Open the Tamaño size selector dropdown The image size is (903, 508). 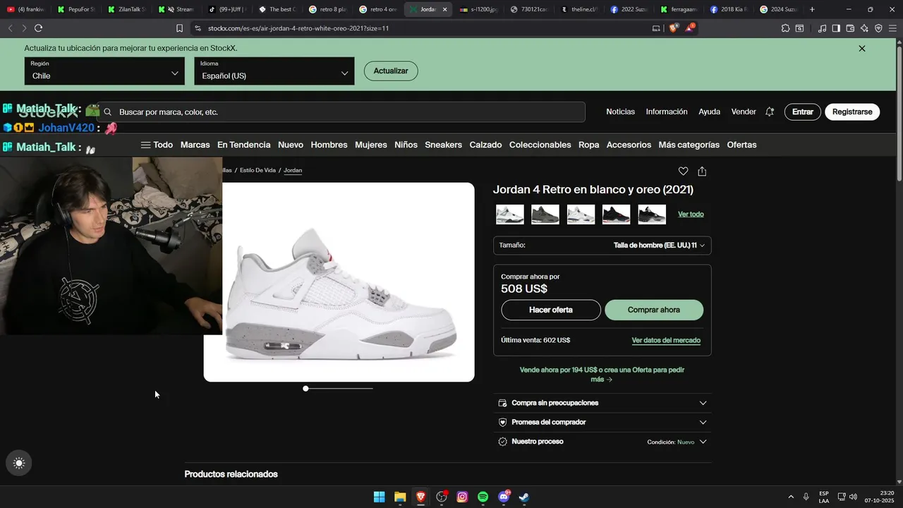602,246
